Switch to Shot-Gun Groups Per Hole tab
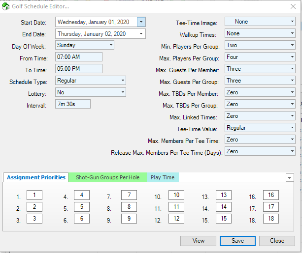 [x=108, y=177]
